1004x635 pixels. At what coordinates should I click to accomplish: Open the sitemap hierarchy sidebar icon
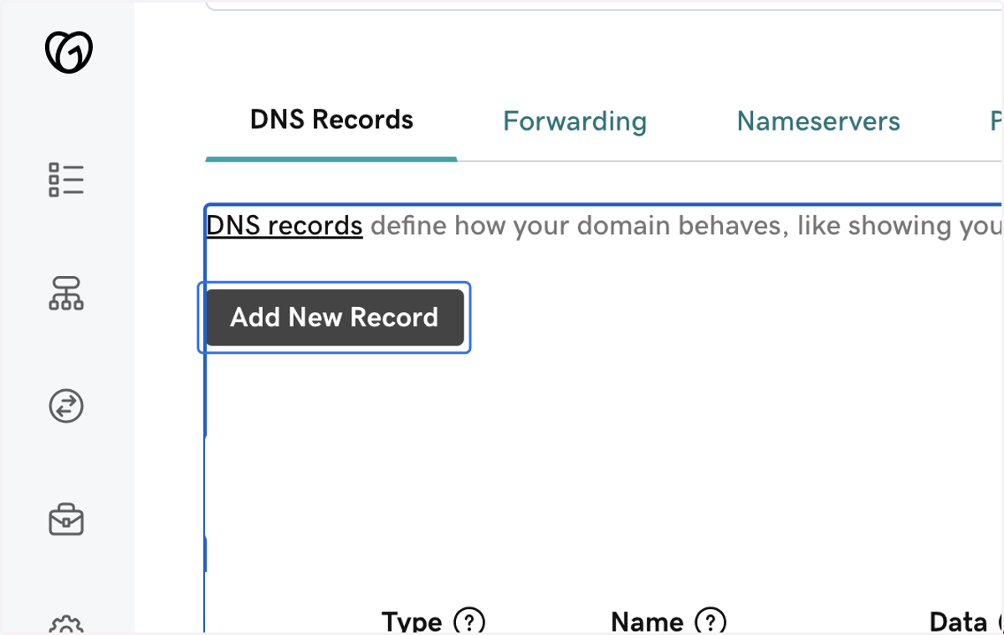tap(66, 294)
